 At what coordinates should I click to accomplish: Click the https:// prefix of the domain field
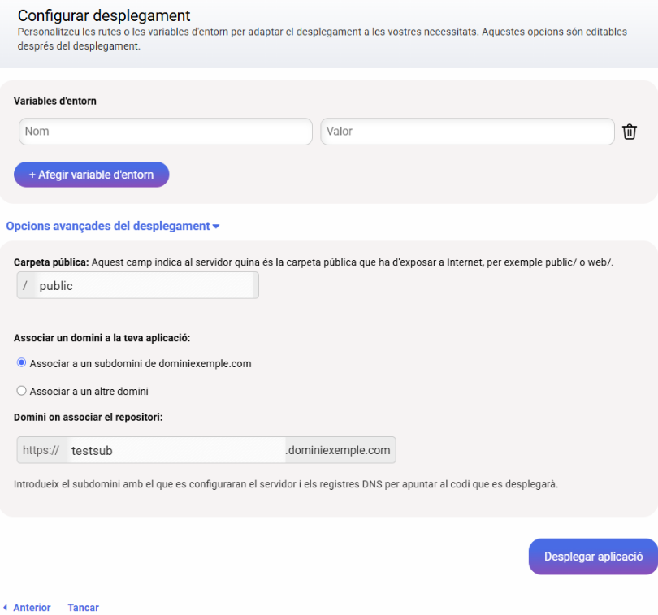41,450
